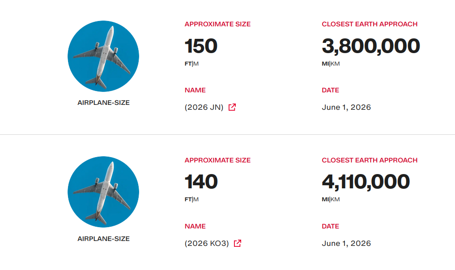Screen dimensions: 455x270
Task: Click the (2026 JN) asteroid name link
Action: tap(204, 108)
